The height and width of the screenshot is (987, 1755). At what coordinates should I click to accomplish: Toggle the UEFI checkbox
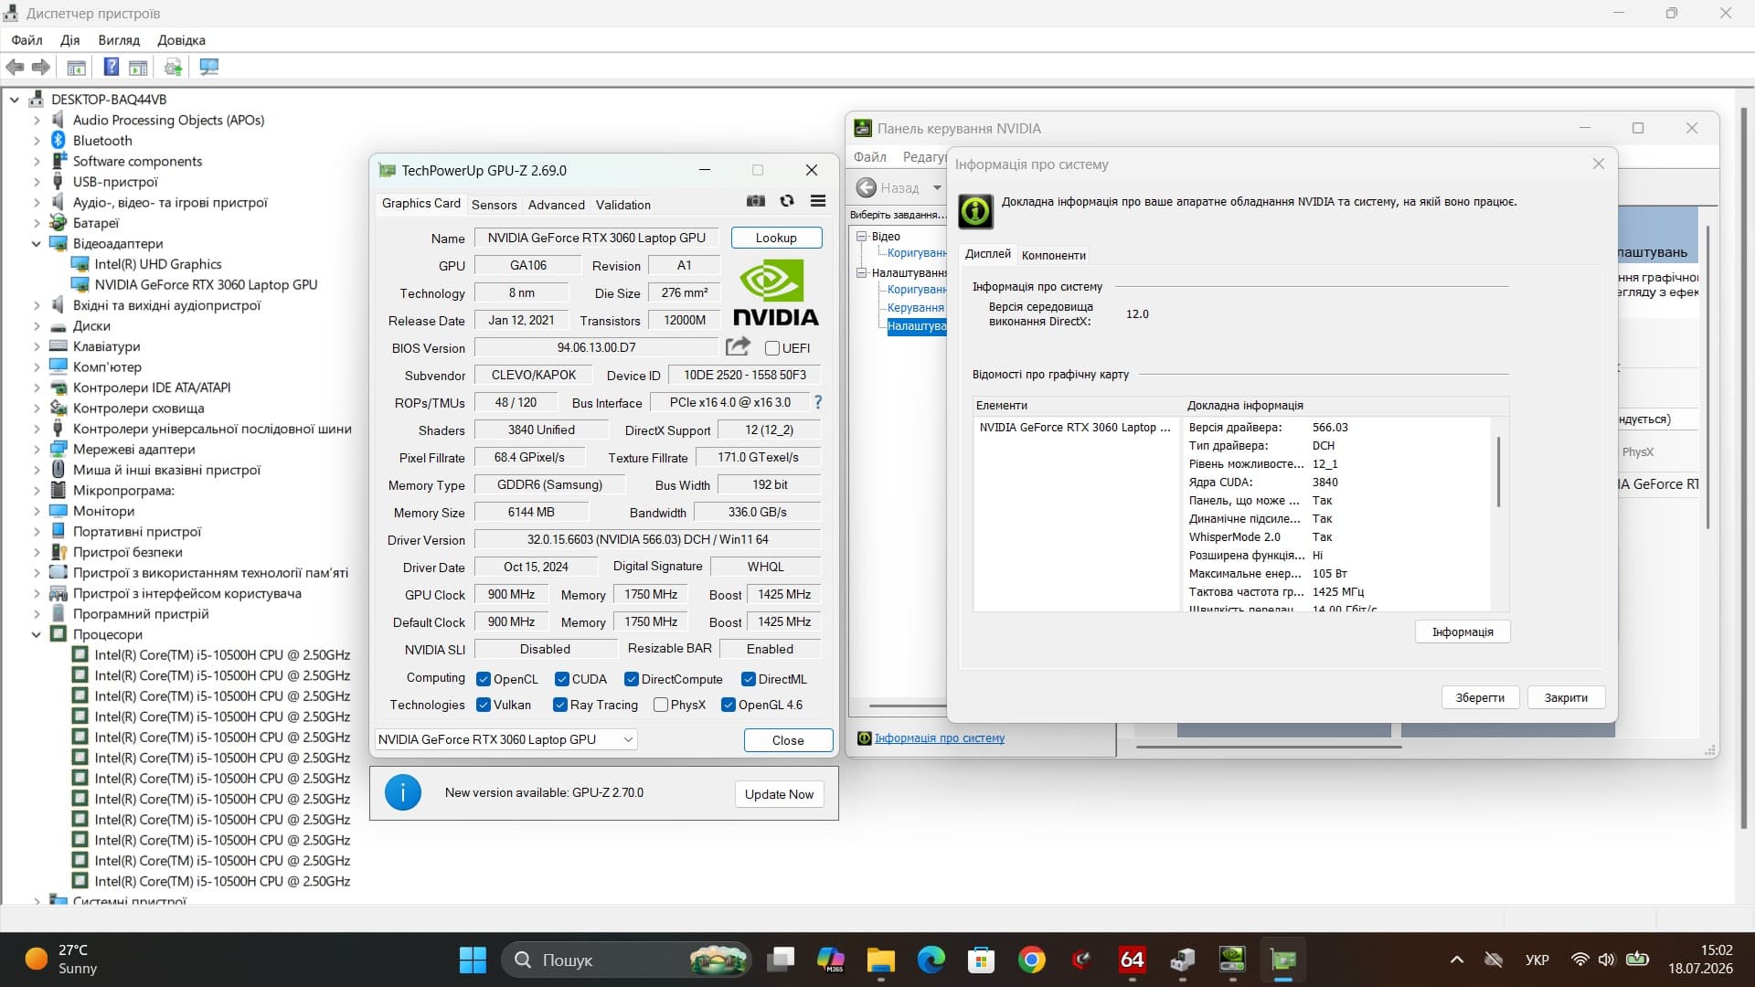click(772, 348)
